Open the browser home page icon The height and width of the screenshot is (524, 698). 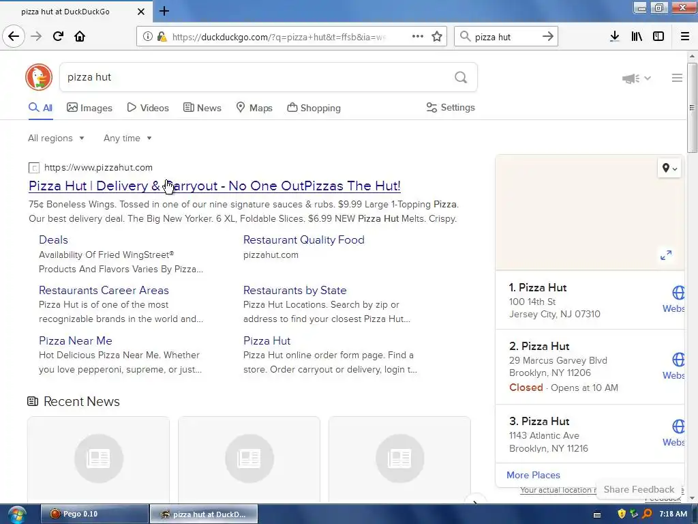[80, 36]
